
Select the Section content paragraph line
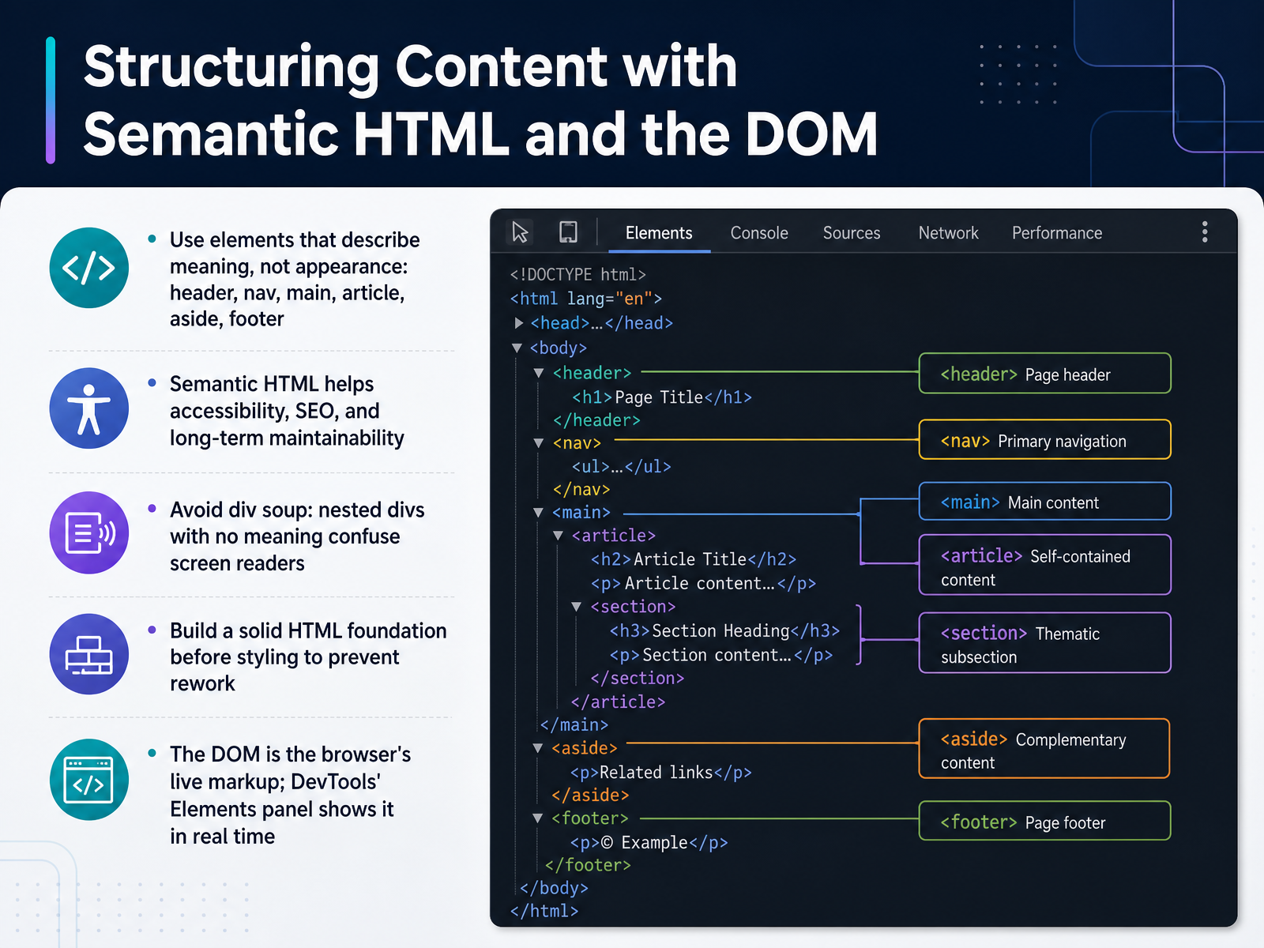[x=721, y=655]
